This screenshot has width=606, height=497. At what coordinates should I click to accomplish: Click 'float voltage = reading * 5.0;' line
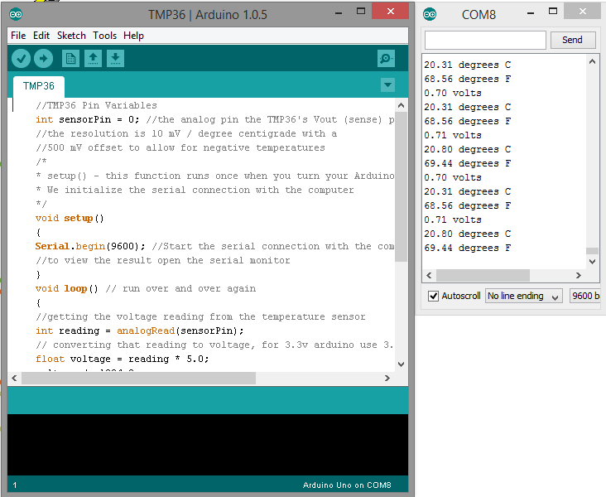[123, 359]
